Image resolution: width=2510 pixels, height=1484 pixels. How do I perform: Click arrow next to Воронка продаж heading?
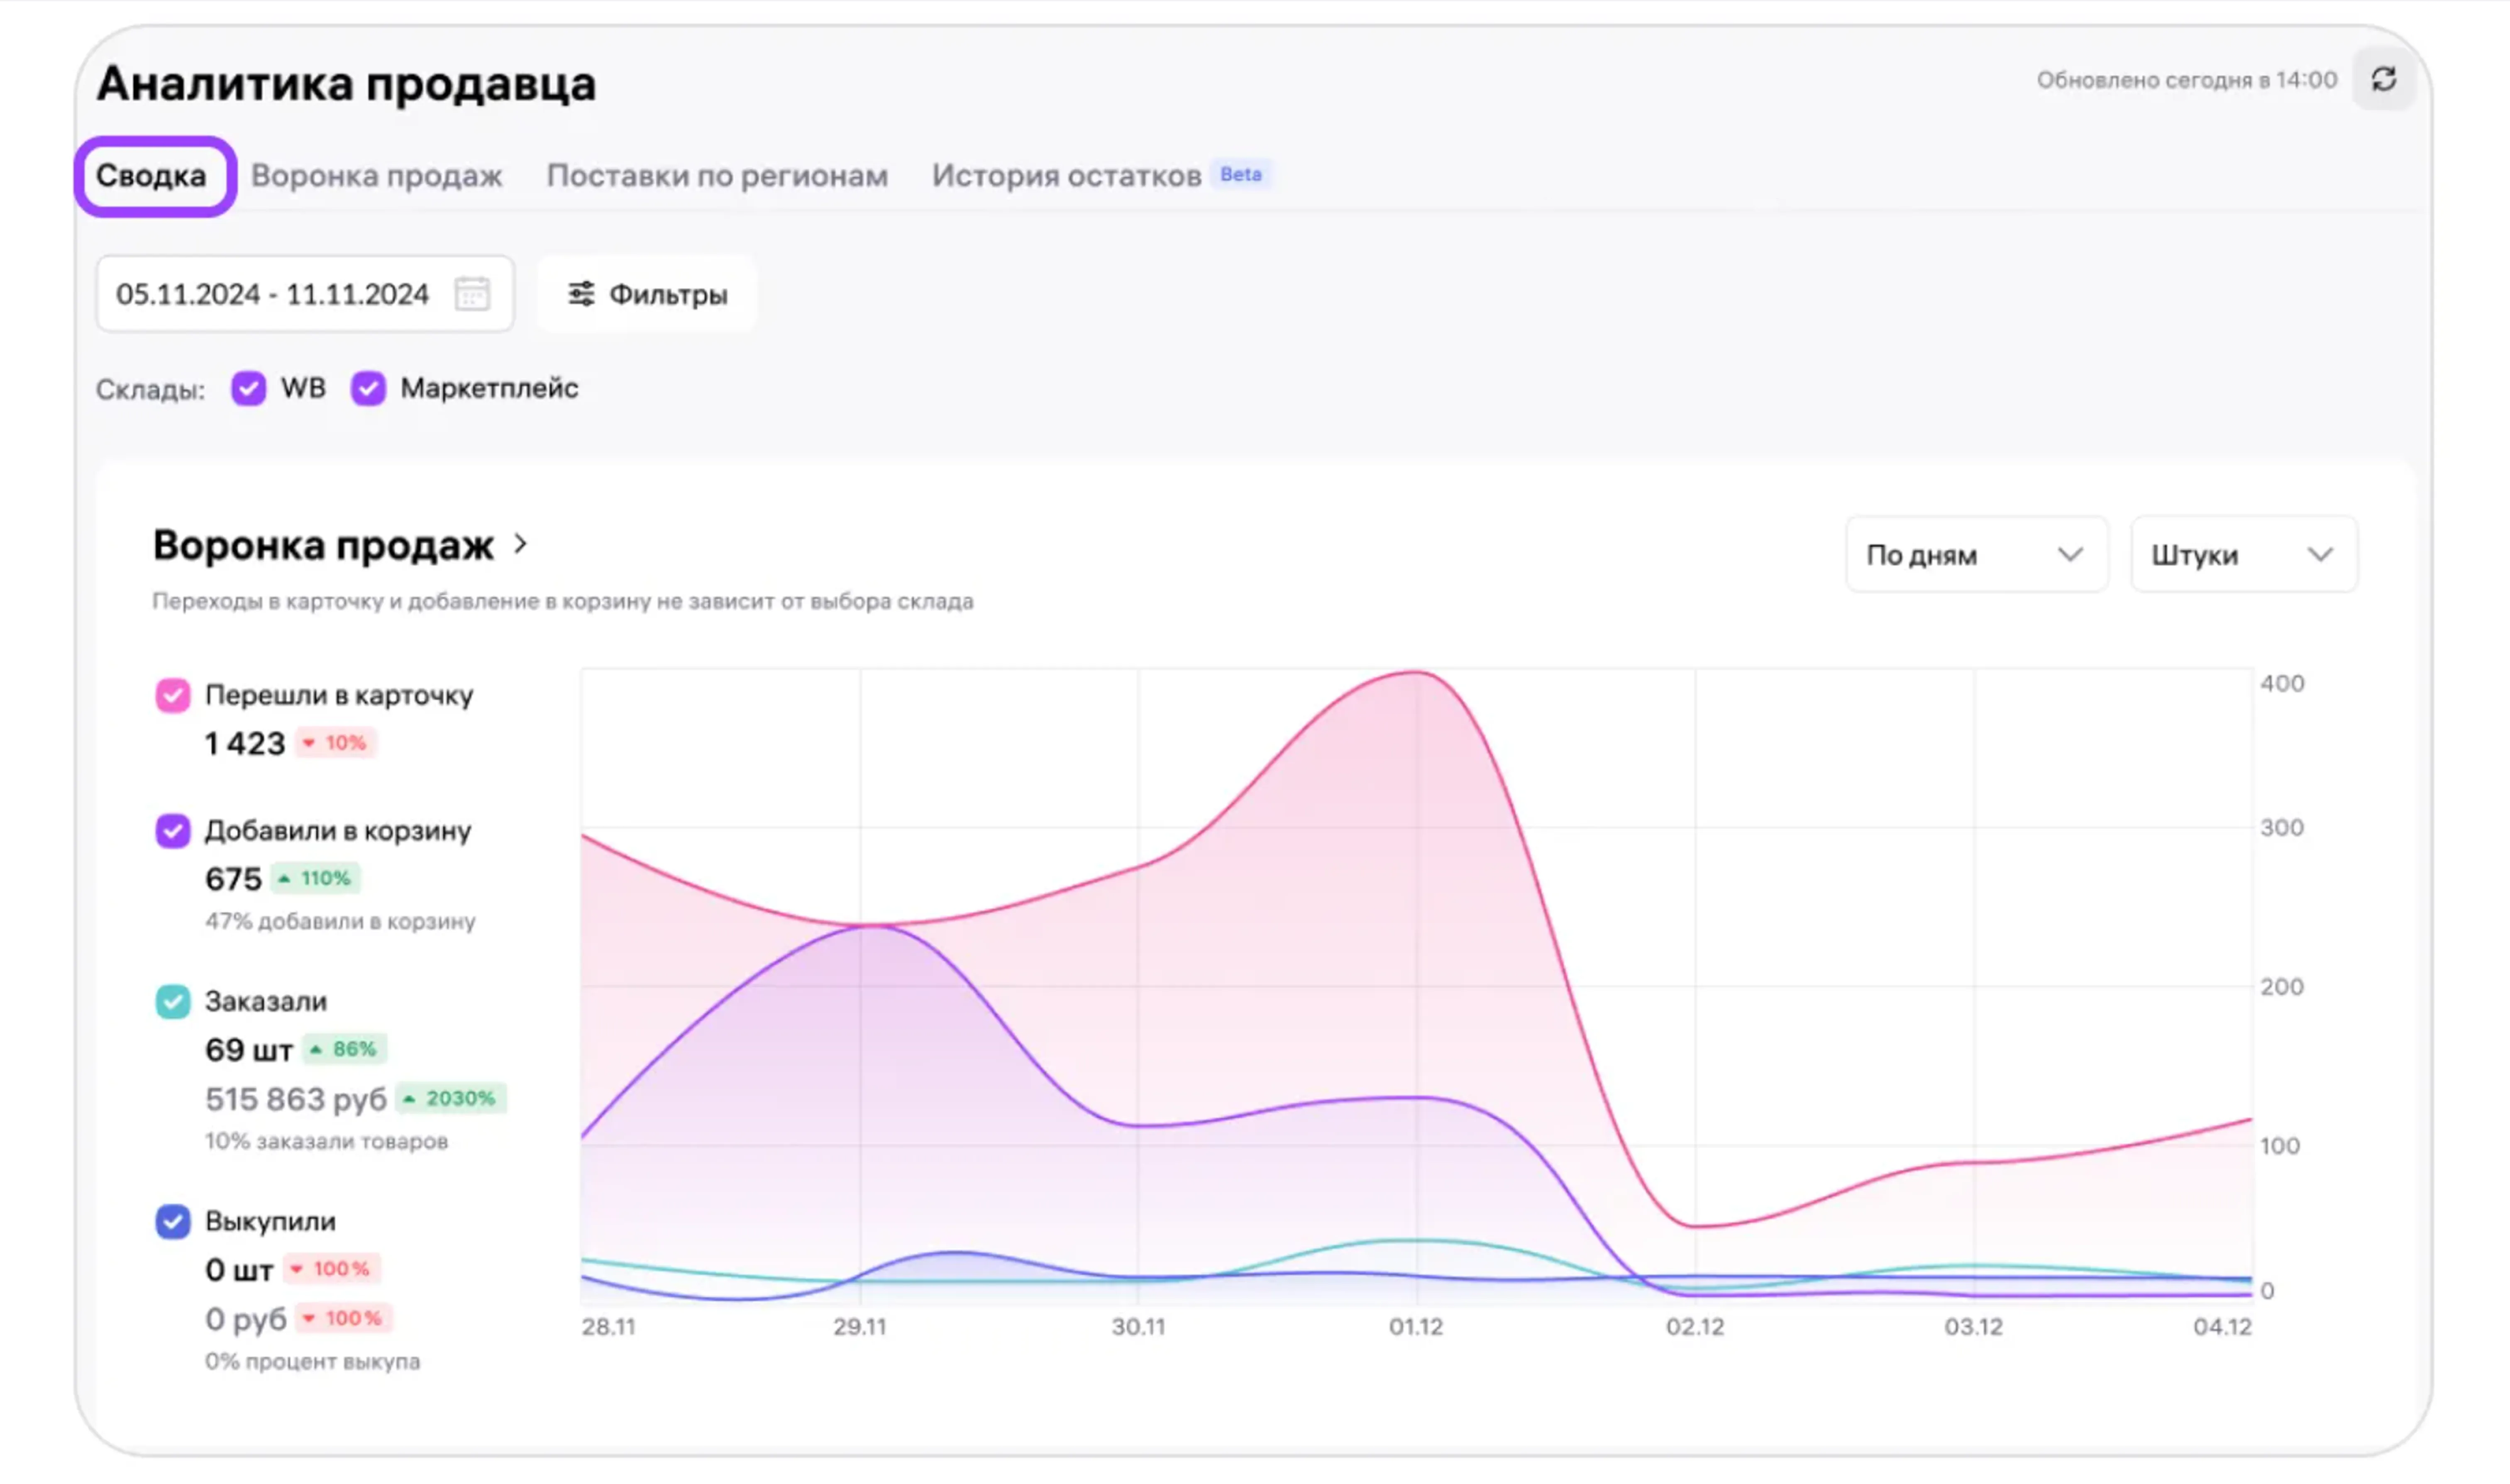point(520,544)
